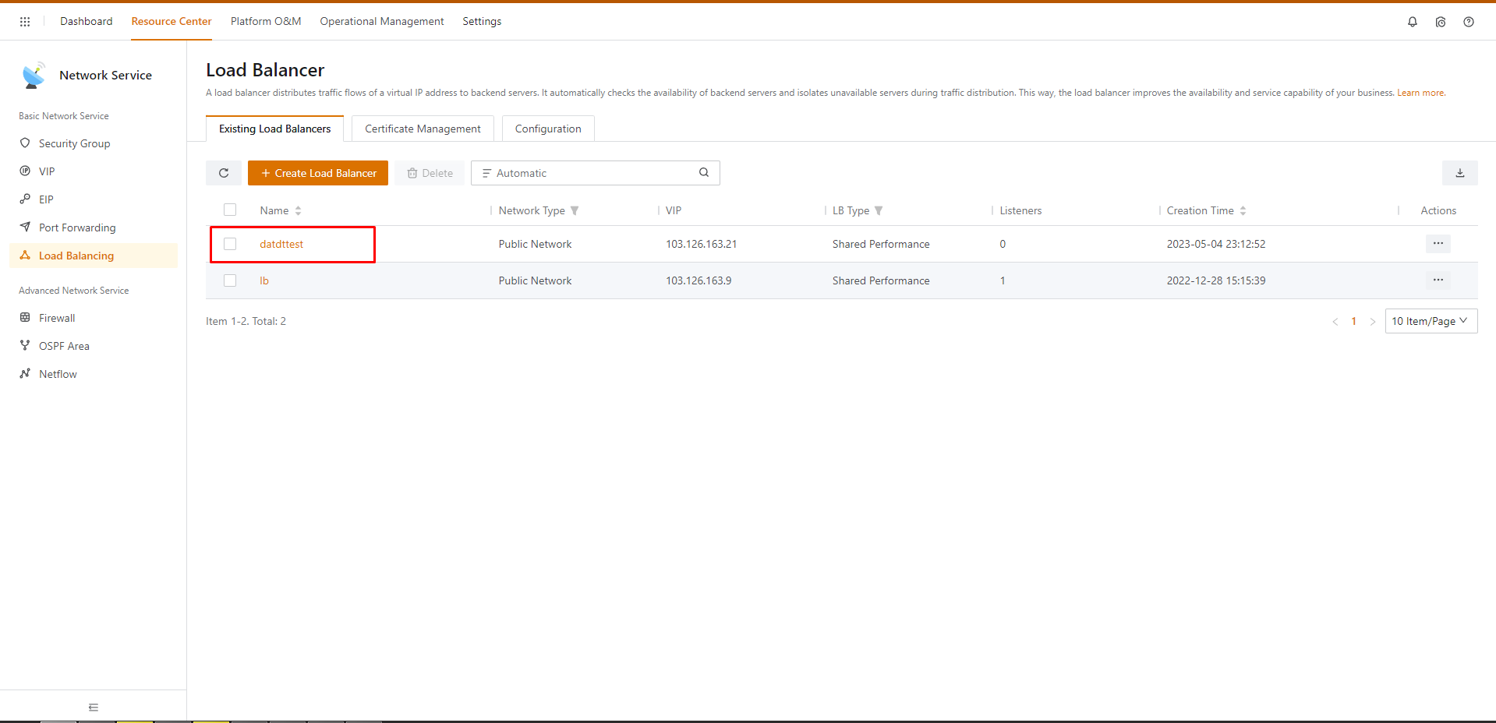Tick the checkbox for lb row

[230, 280]
